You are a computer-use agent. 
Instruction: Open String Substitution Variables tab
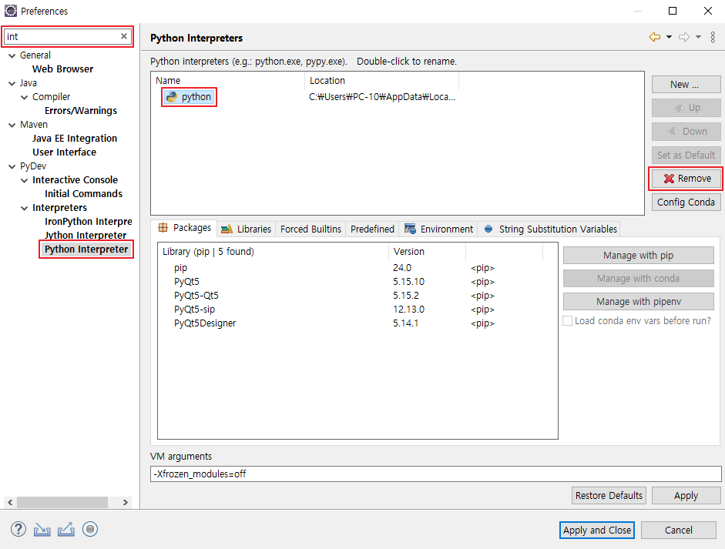pos(550,229)
